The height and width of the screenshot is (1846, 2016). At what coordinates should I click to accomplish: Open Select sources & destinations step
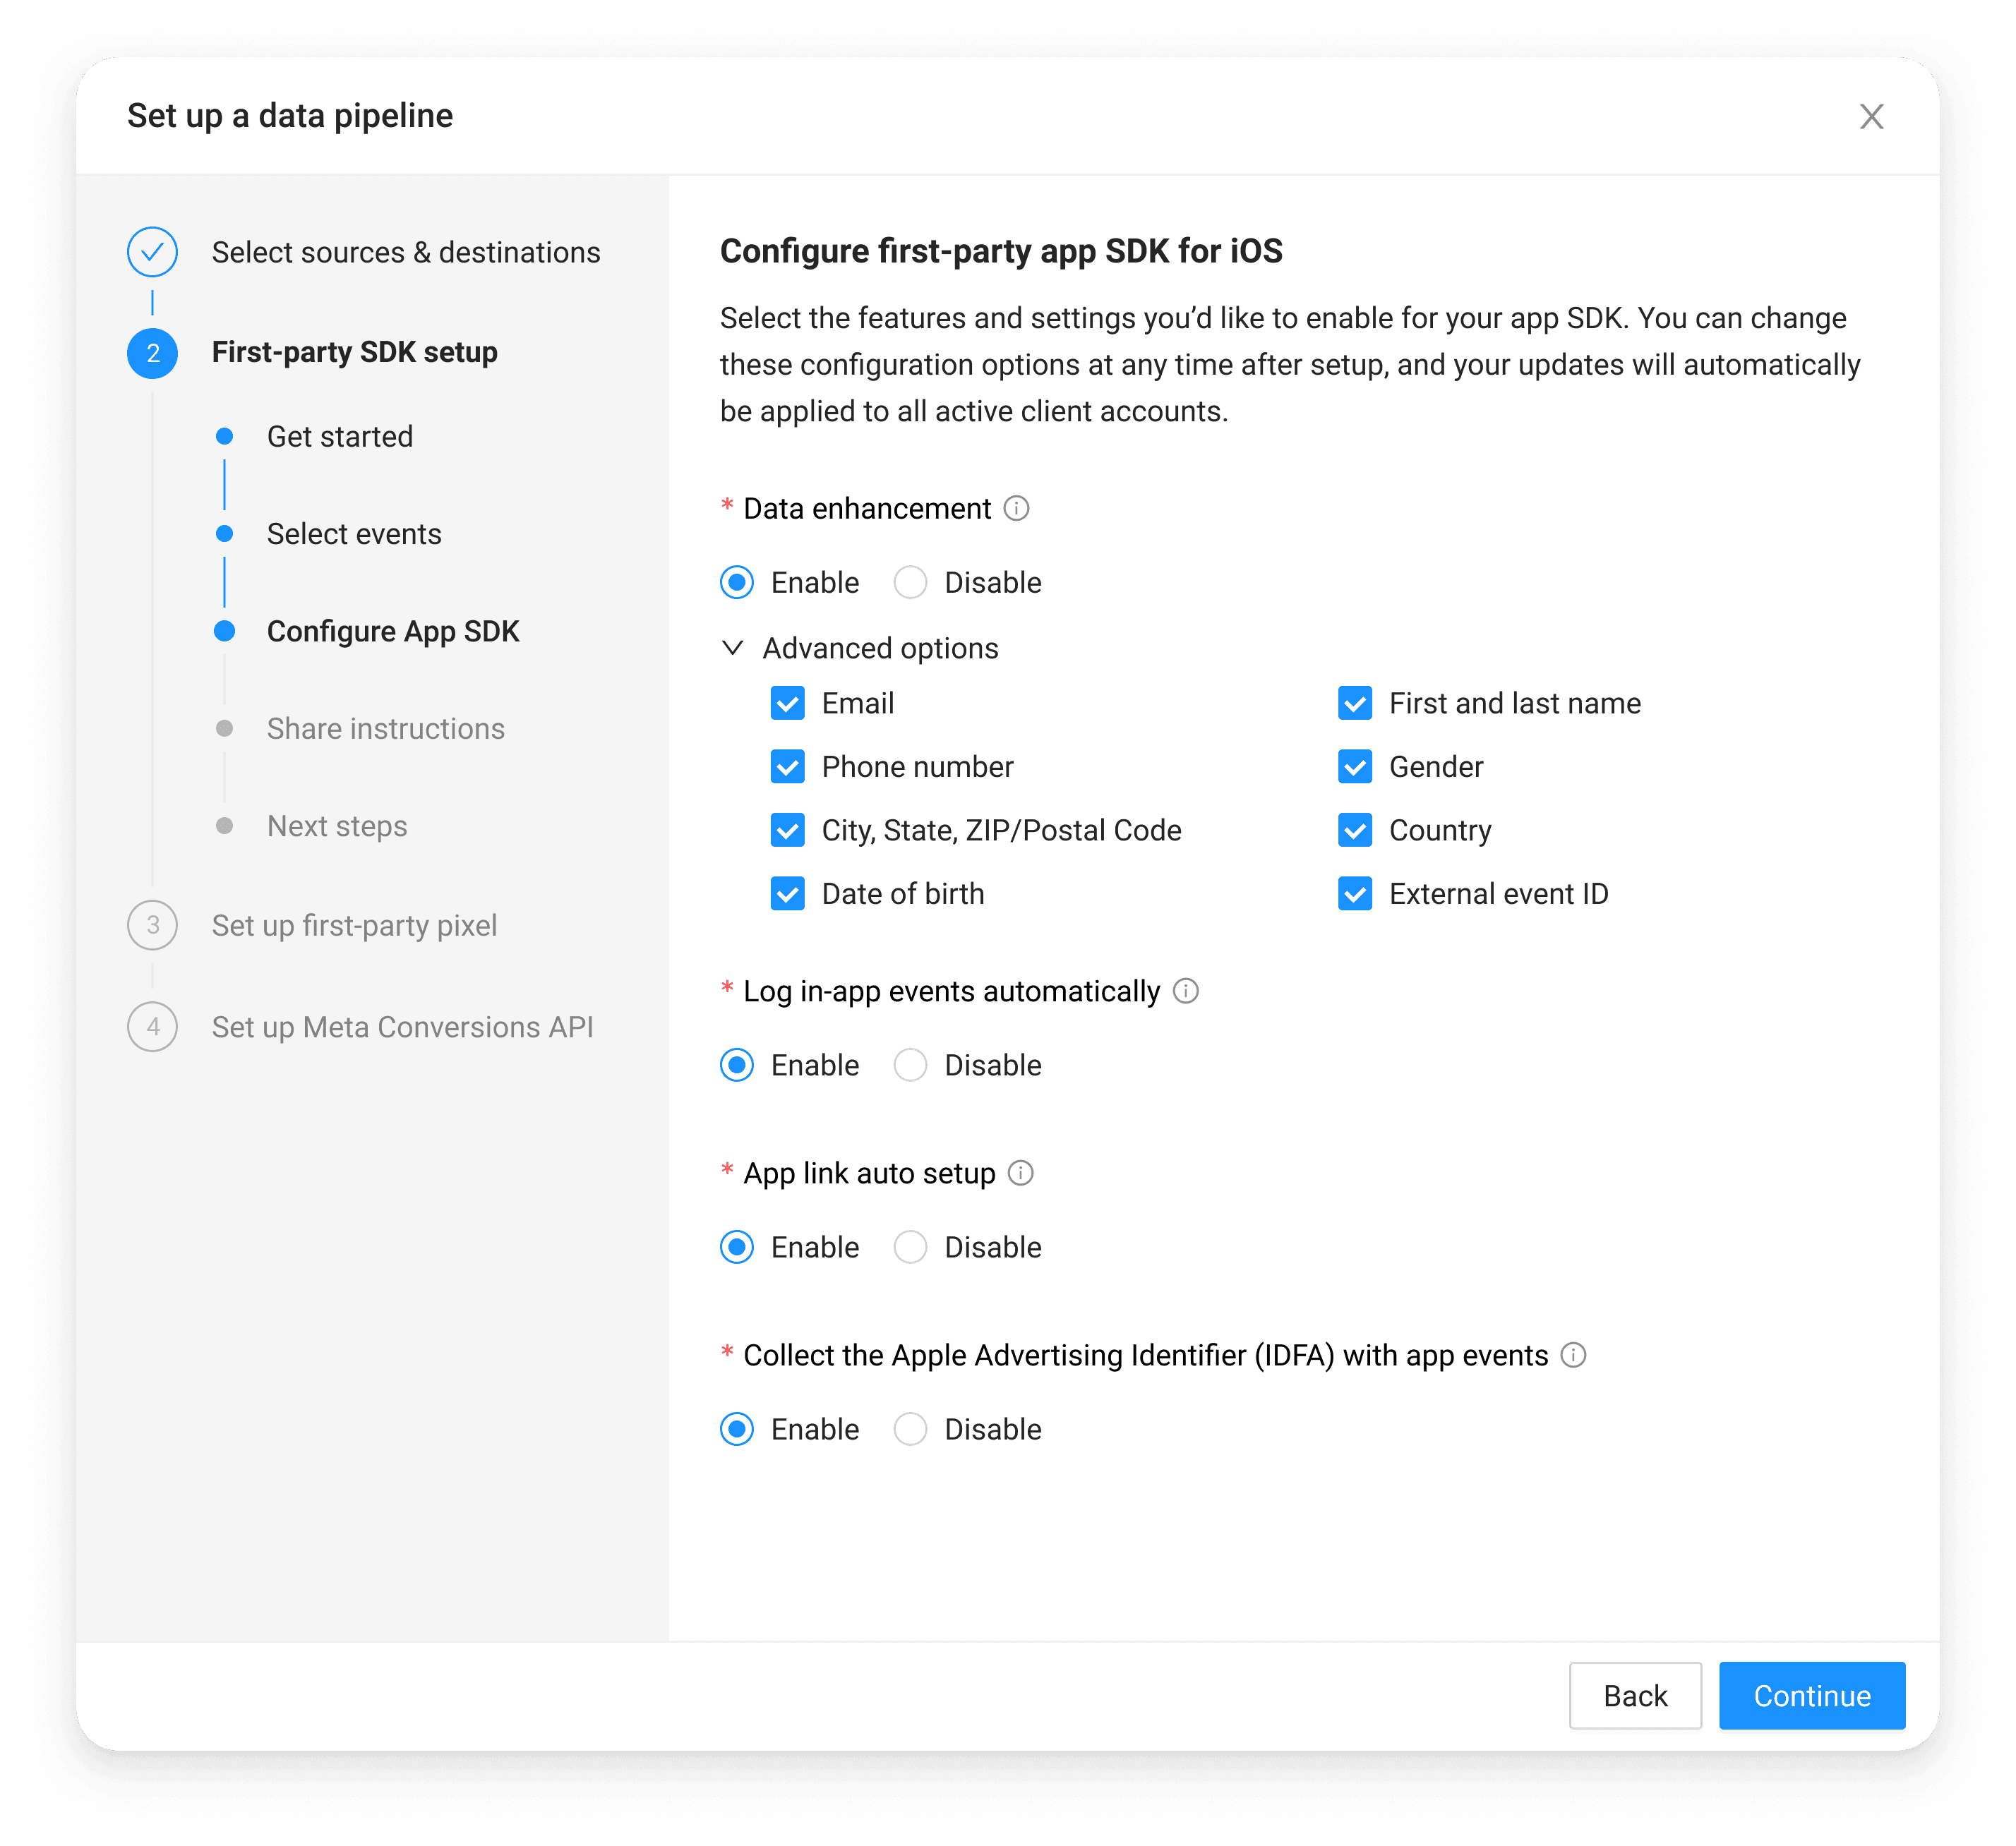pyautogui.click(x=405, y=253)
